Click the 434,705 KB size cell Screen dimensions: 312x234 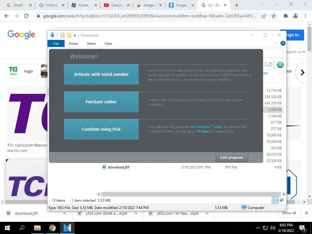pyautogui.click(x=273, y=103)
